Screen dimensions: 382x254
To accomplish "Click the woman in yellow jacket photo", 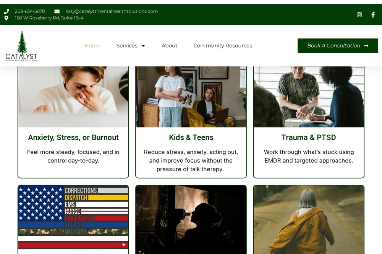I will (309, 219).
